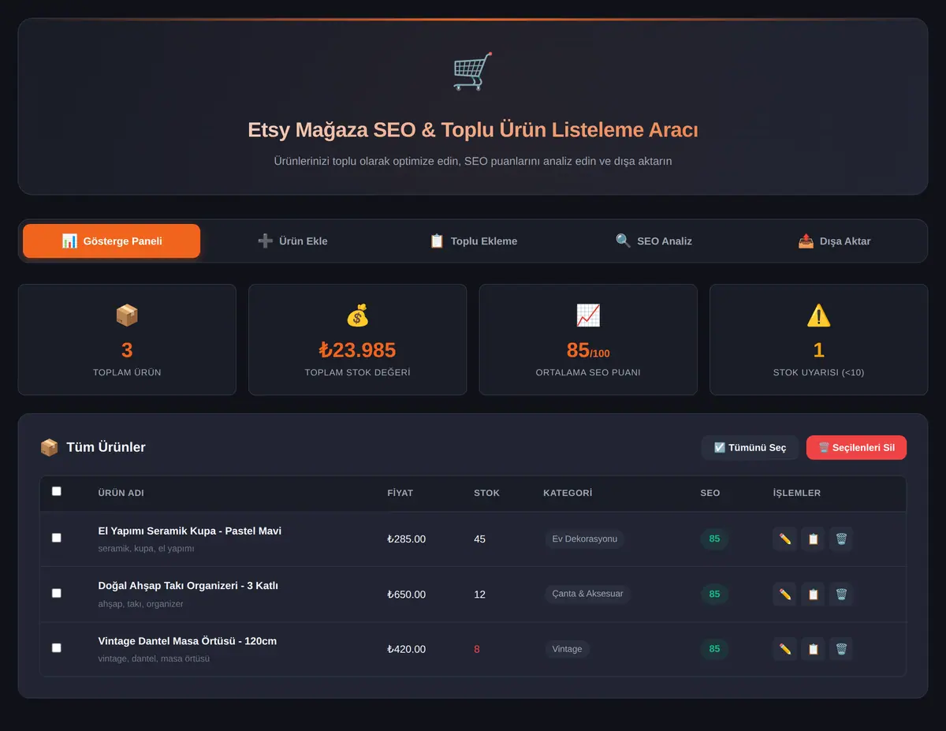946x731 pixels.
Task: Check the box for Doğal Ahşap Takı Organizeri
Action: coord(56,593)
